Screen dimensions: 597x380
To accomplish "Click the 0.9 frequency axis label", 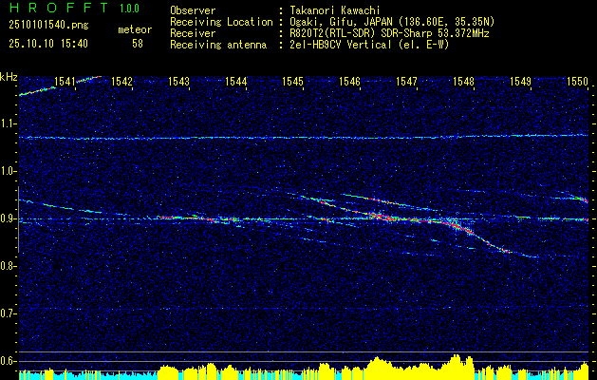I will pos(8,218).
